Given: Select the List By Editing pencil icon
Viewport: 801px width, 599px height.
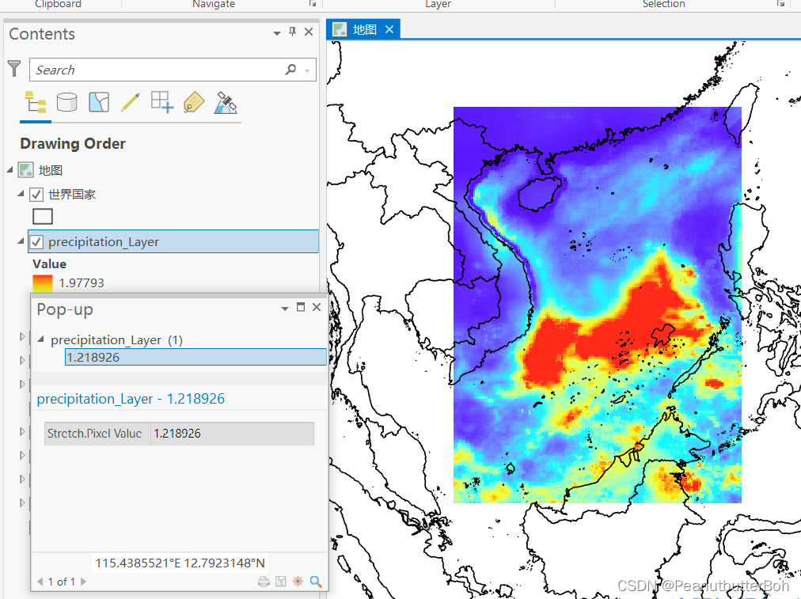Looking at the screenshot, I should 130,102.
